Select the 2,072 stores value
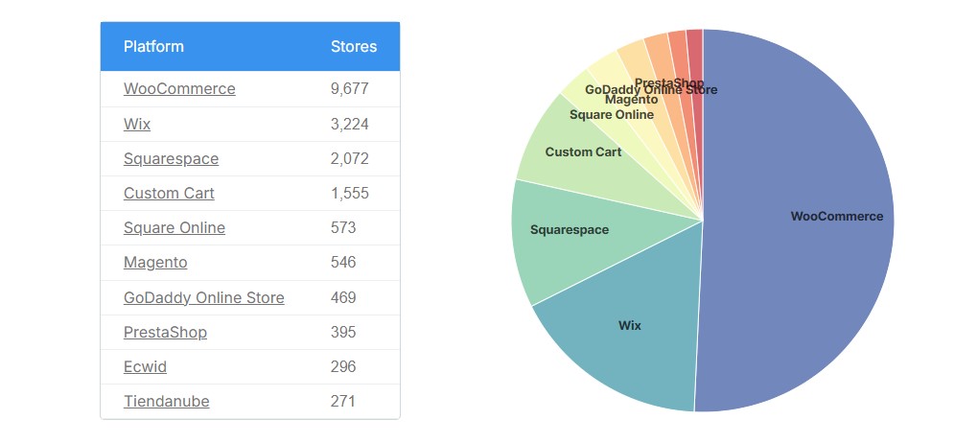The width and height of the screenshot is (978, 443). pyautogui.click(x=349, y=158)
